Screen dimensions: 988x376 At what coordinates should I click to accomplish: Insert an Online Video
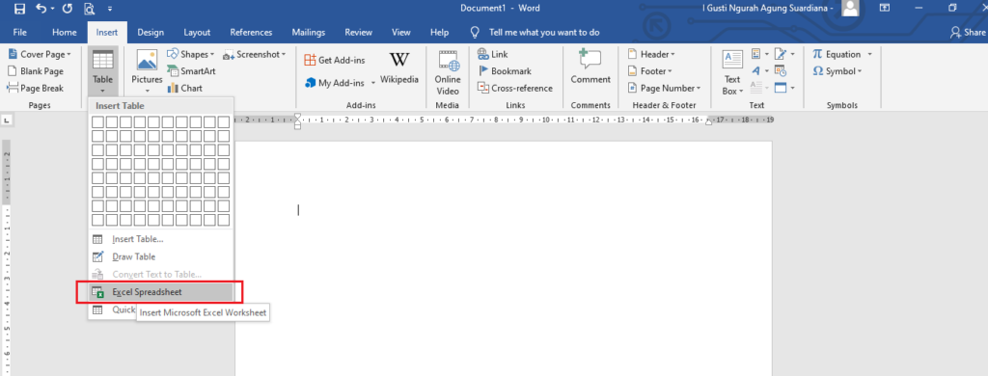[448, 72]
